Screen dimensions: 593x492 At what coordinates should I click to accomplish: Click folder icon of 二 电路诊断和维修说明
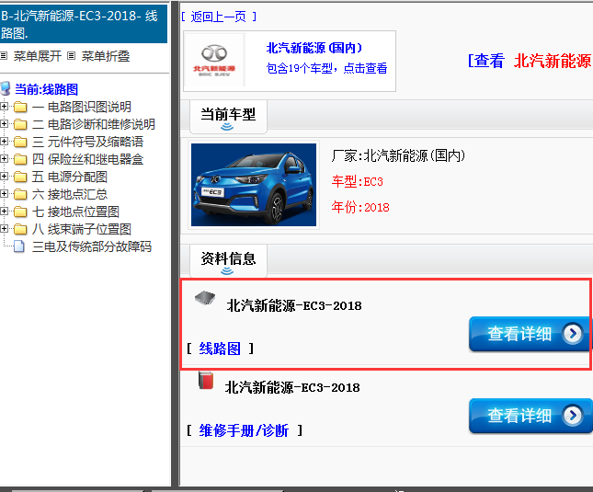[x=20, y=124]
